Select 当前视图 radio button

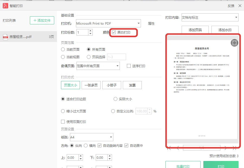pos(63,57)
